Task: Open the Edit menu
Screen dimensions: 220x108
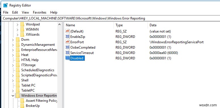Action: (15, 12)
